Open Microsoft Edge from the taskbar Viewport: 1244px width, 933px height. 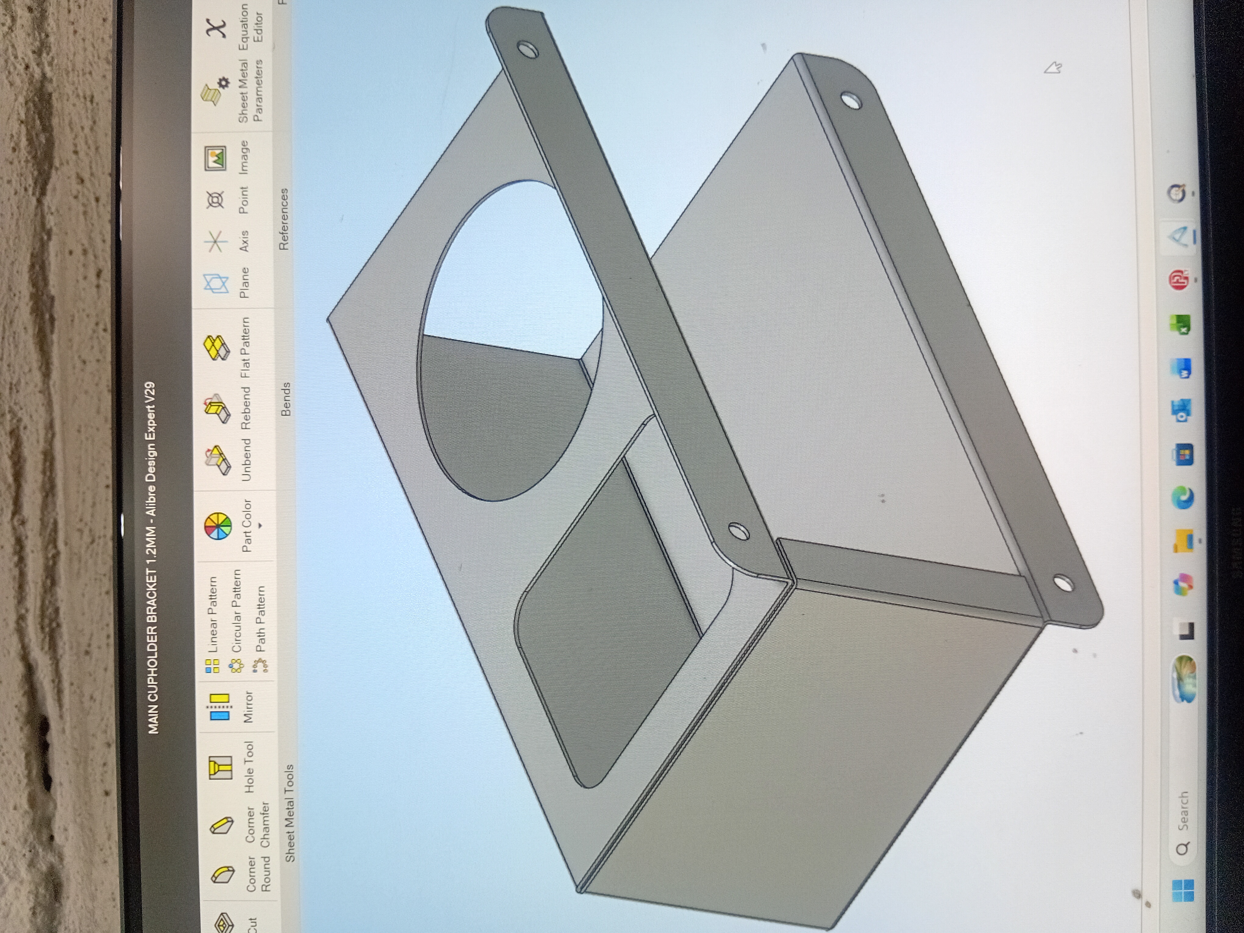tap(1183, 498)
